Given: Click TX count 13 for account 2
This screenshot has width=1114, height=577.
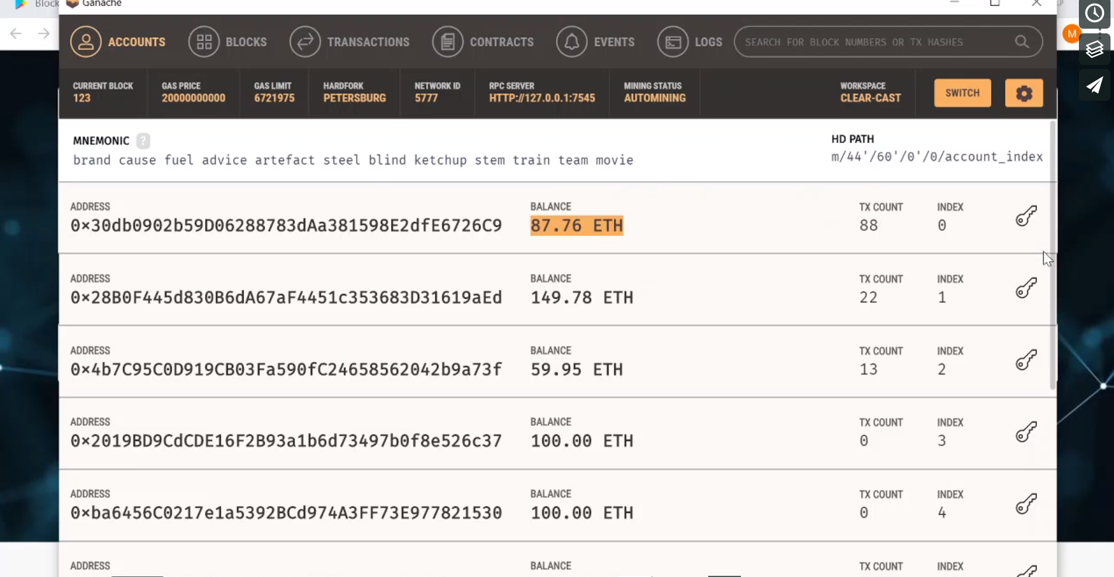Looking at the screenshot, I should (868, 370).
